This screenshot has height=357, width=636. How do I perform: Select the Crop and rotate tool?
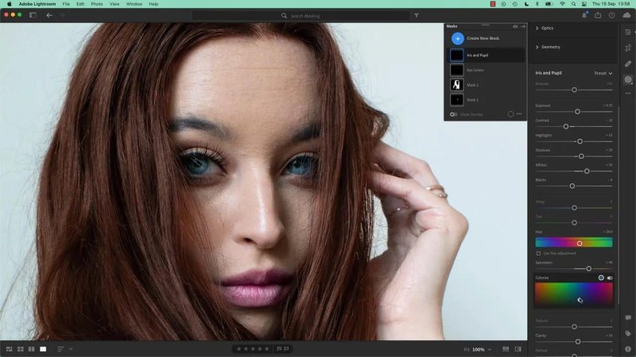pyautogui.click(x=628, y=48)
